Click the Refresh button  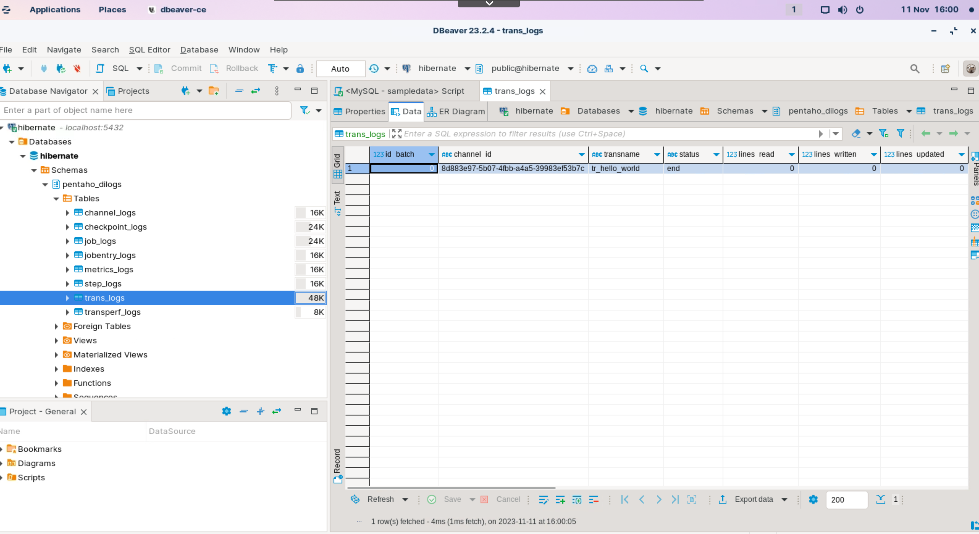380,499
